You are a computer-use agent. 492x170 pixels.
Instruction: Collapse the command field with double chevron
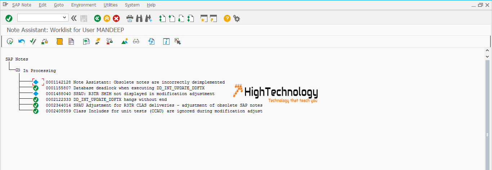click(x=74, y=18)
